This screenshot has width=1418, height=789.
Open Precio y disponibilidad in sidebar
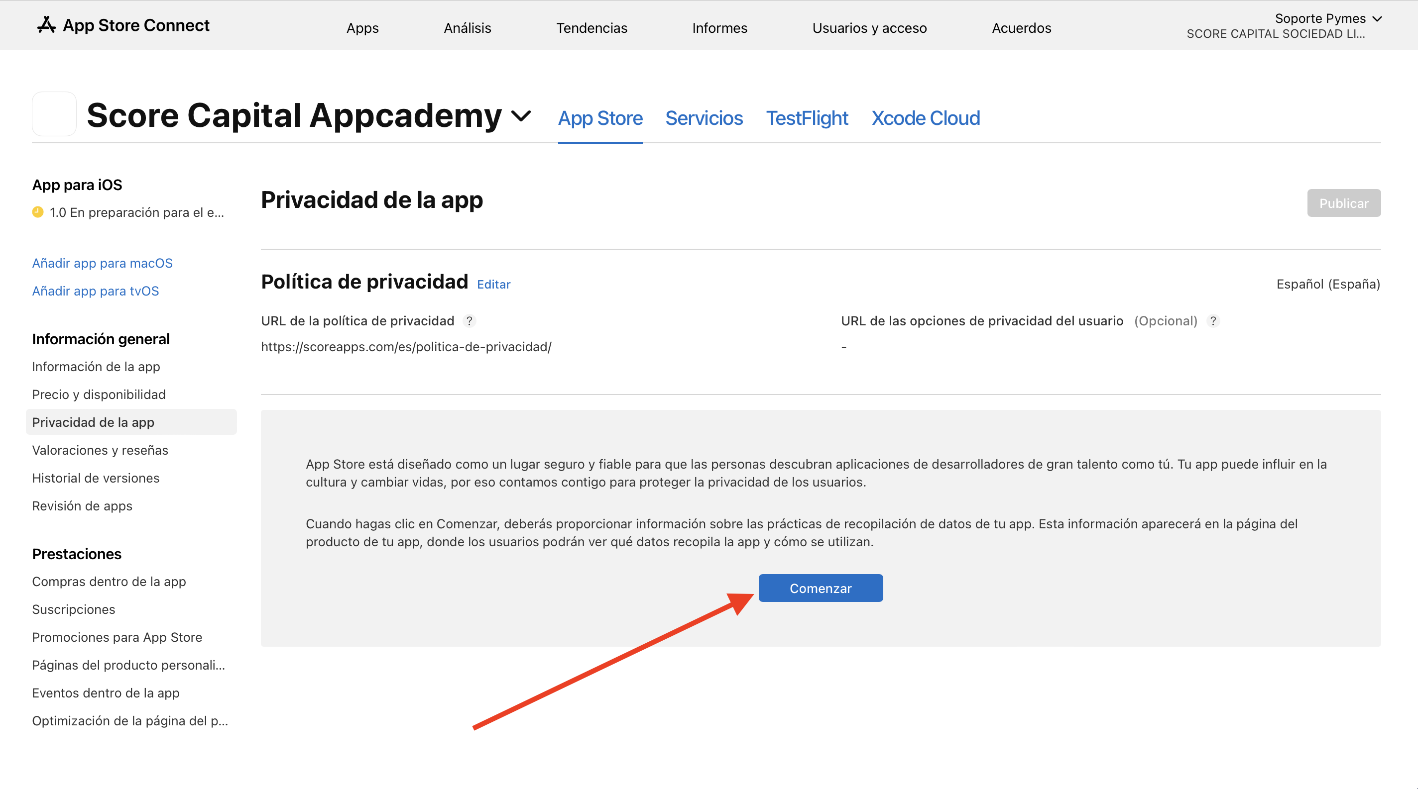(99, 394)
